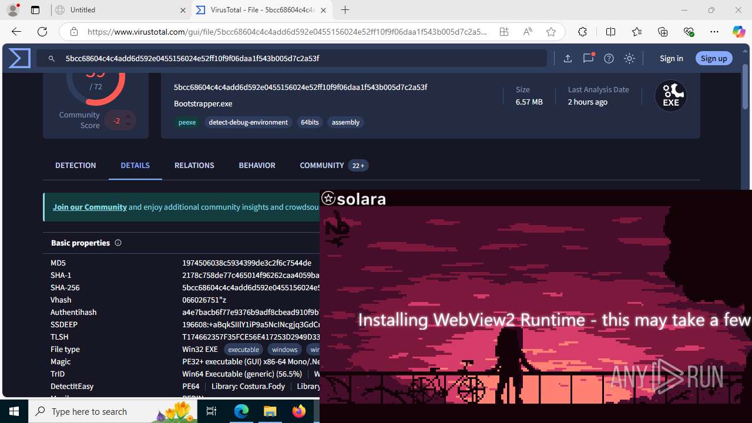
Task: Add page to favorites star icon
Action: coord(551,32)
